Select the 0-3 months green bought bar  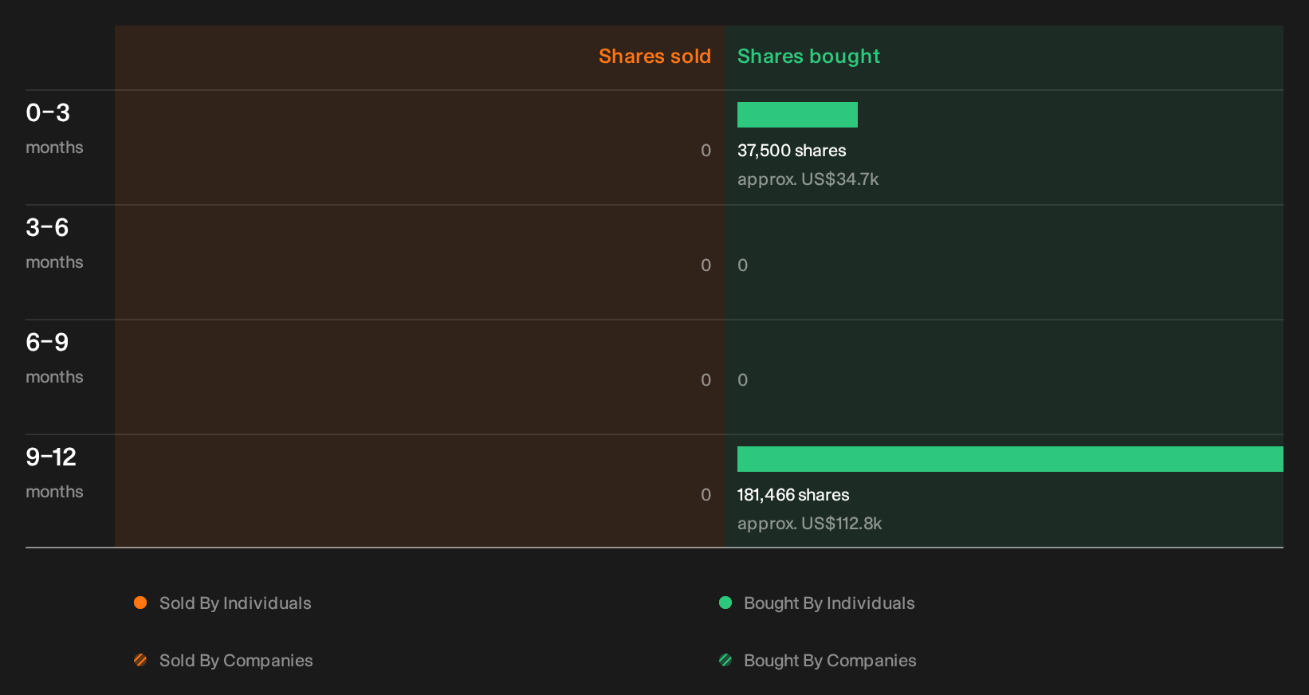tap(797, 115)
